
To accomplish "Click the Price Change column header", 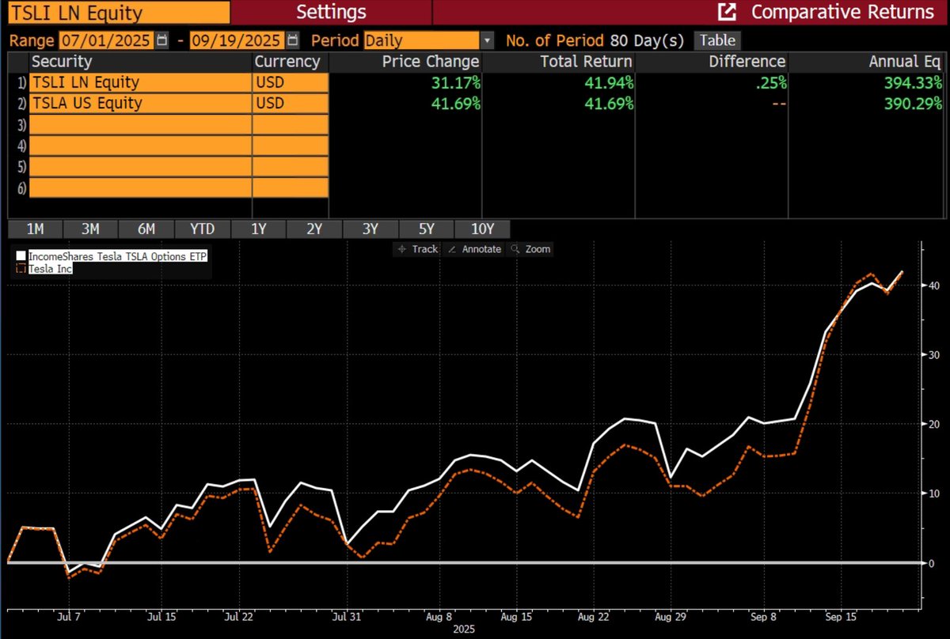I will (x=405, y=62).
